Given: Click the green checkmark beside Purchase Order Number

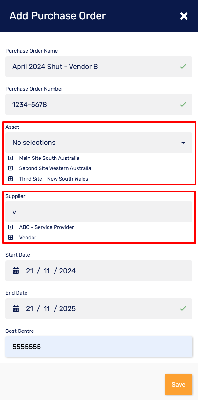Looking at the screenshot, I should pos(183,104).
